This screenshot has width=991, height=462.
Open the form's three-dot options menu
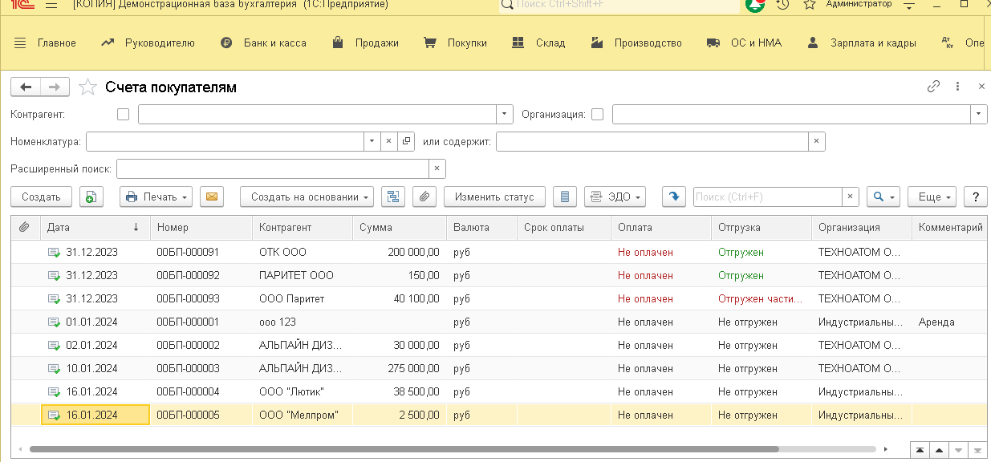click(957, 87)
